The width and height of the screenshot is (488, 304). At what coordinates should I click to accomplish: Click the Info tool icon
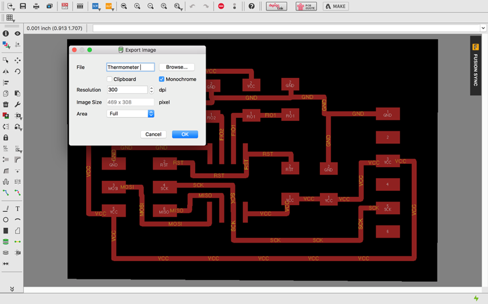[x=6, y=34]
